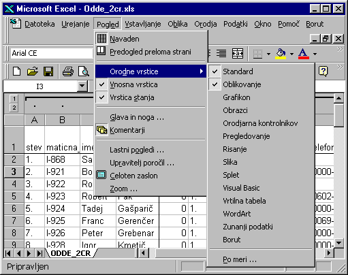Open the Datoteka menu
The width and height of the screenshot is (348, 275).
[x=39, y=24]
